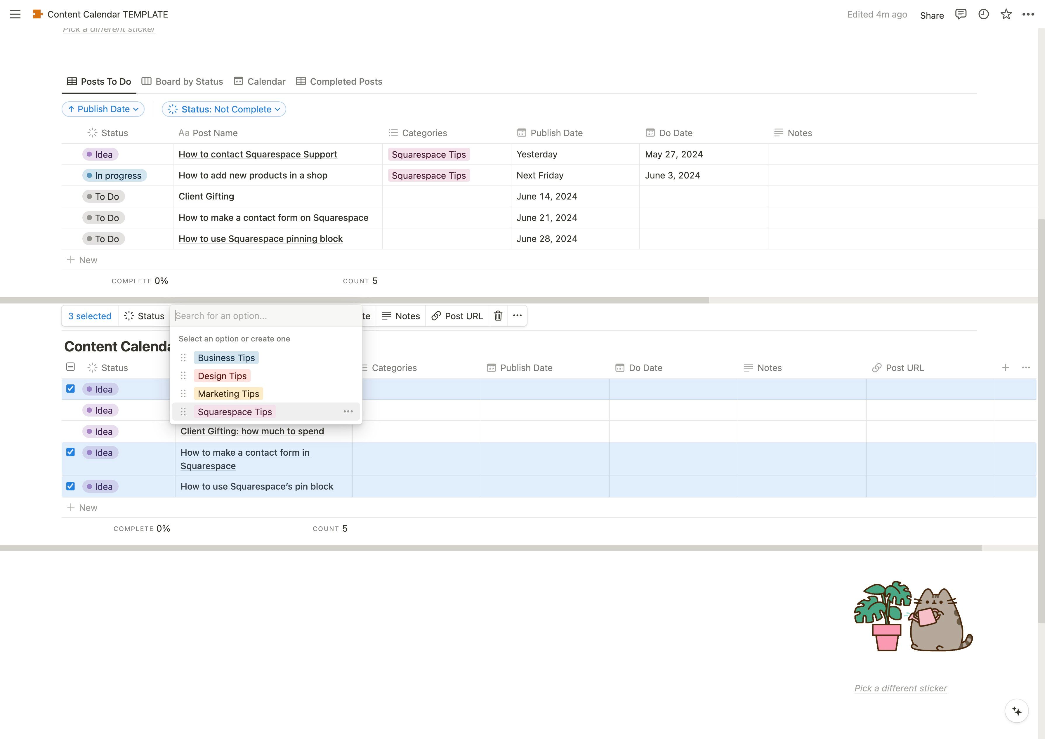Image resolution: width=1045 pixels, height=739 pixels.
Task: Open Status bulk-edit menu in selection bar
Action: coord(144,316)
